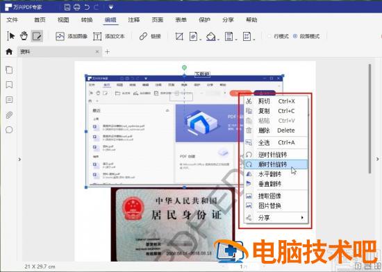Expand the 分享 submenu in context menu

pos(276,218)
